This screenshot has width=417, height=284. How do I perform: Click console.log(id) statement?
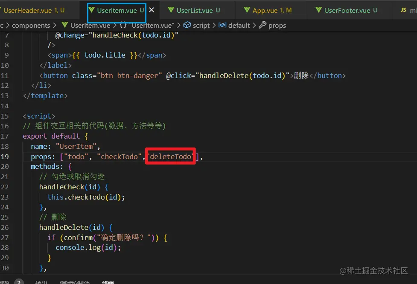click(88, 248)
